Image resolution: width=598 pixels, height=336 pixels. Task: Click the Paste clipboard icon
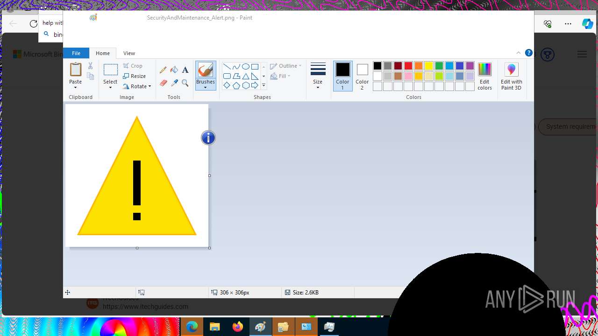pyautogui.click(x=76, y=70)
